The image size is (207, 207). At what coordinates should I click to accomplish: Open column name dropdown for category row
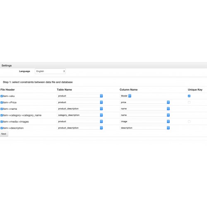pyautogui.click(x=144, y=115)
